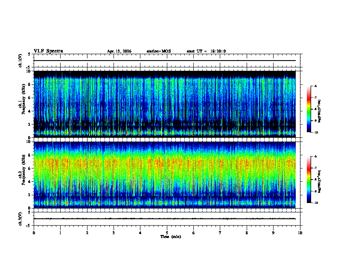
Task: Select ch.2 colorbar log(PSD) unit label
Action: [x=320, y=181]
